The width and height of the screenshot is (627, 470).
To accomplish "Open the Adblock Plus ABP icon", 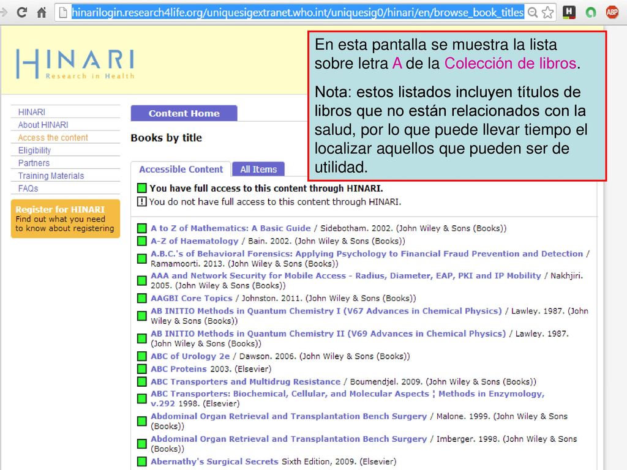I will 612,12.
